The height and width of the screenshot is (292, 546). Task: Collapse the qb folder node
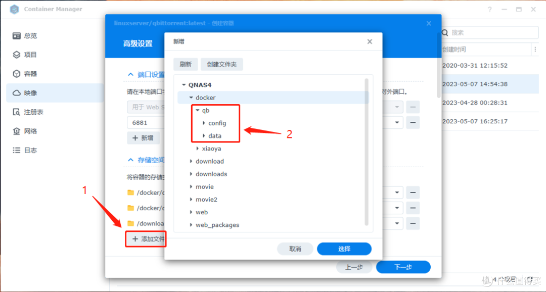coord(197,110)
